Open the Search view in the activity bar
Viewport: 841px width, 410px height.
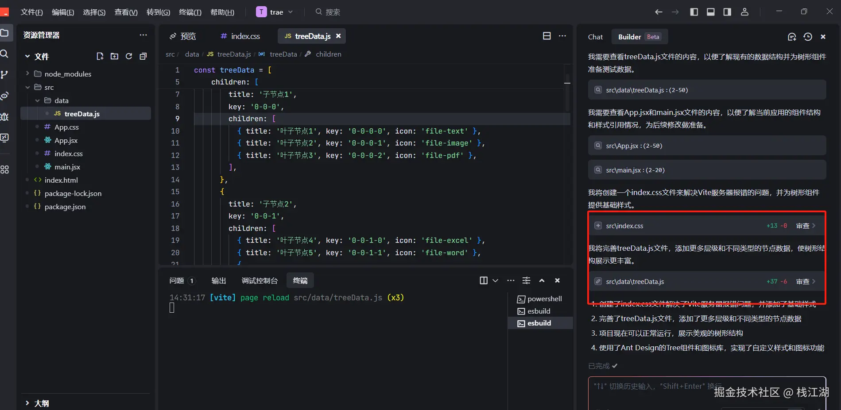click(4, 54)
